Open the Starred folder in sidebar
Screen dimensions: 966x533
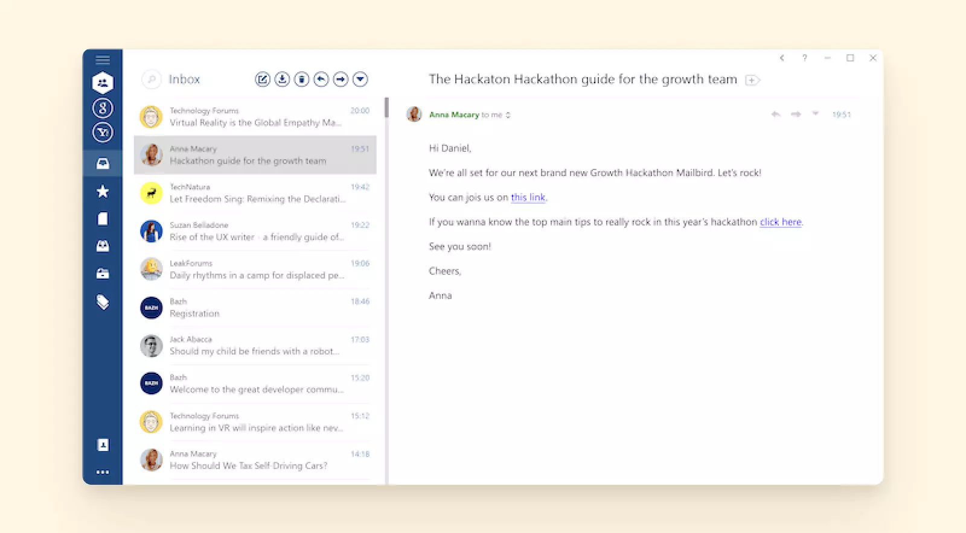point(103,191)
